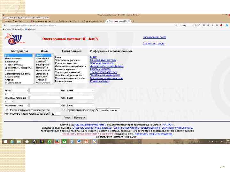Screen dimensions: 230x172
Task: Open the sort key Заглавие/Источник dropdown
Action: 108,110
